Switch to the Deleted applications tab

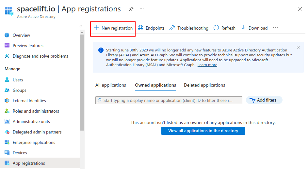click(204, 85)
